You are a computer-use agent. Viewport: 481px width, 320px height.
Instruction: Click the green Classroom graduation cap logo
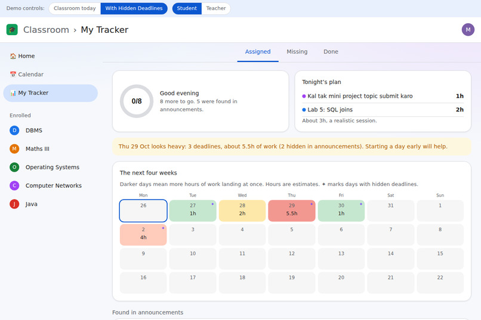pos(12,30)
